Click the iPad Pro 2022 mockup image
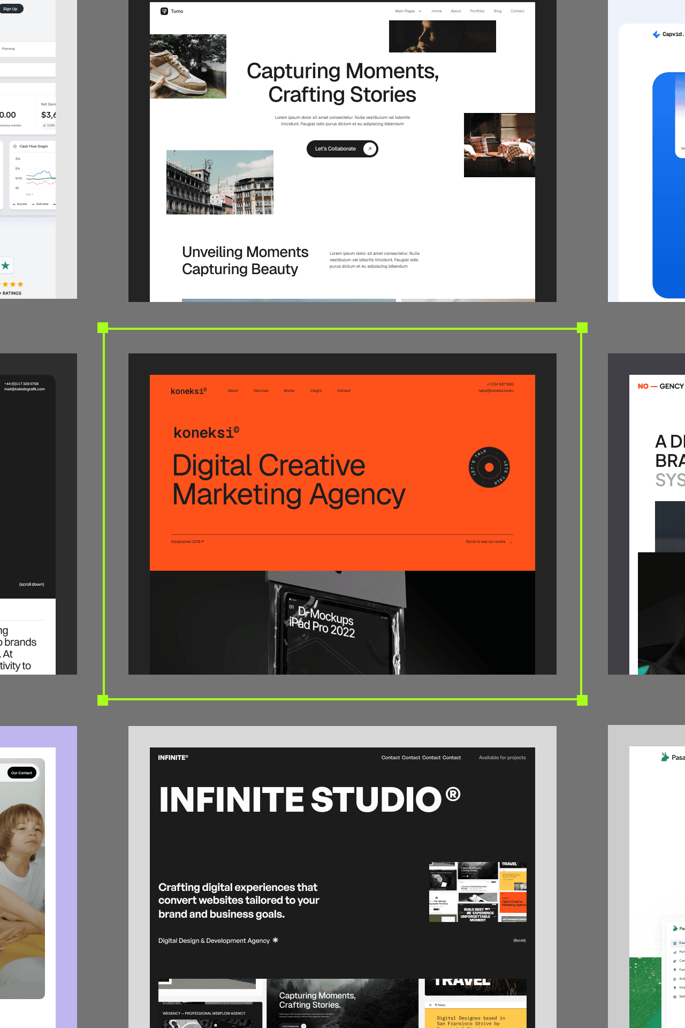This screenshot has width=685, height=1028. pyautogui.click(x=342, y=623)
